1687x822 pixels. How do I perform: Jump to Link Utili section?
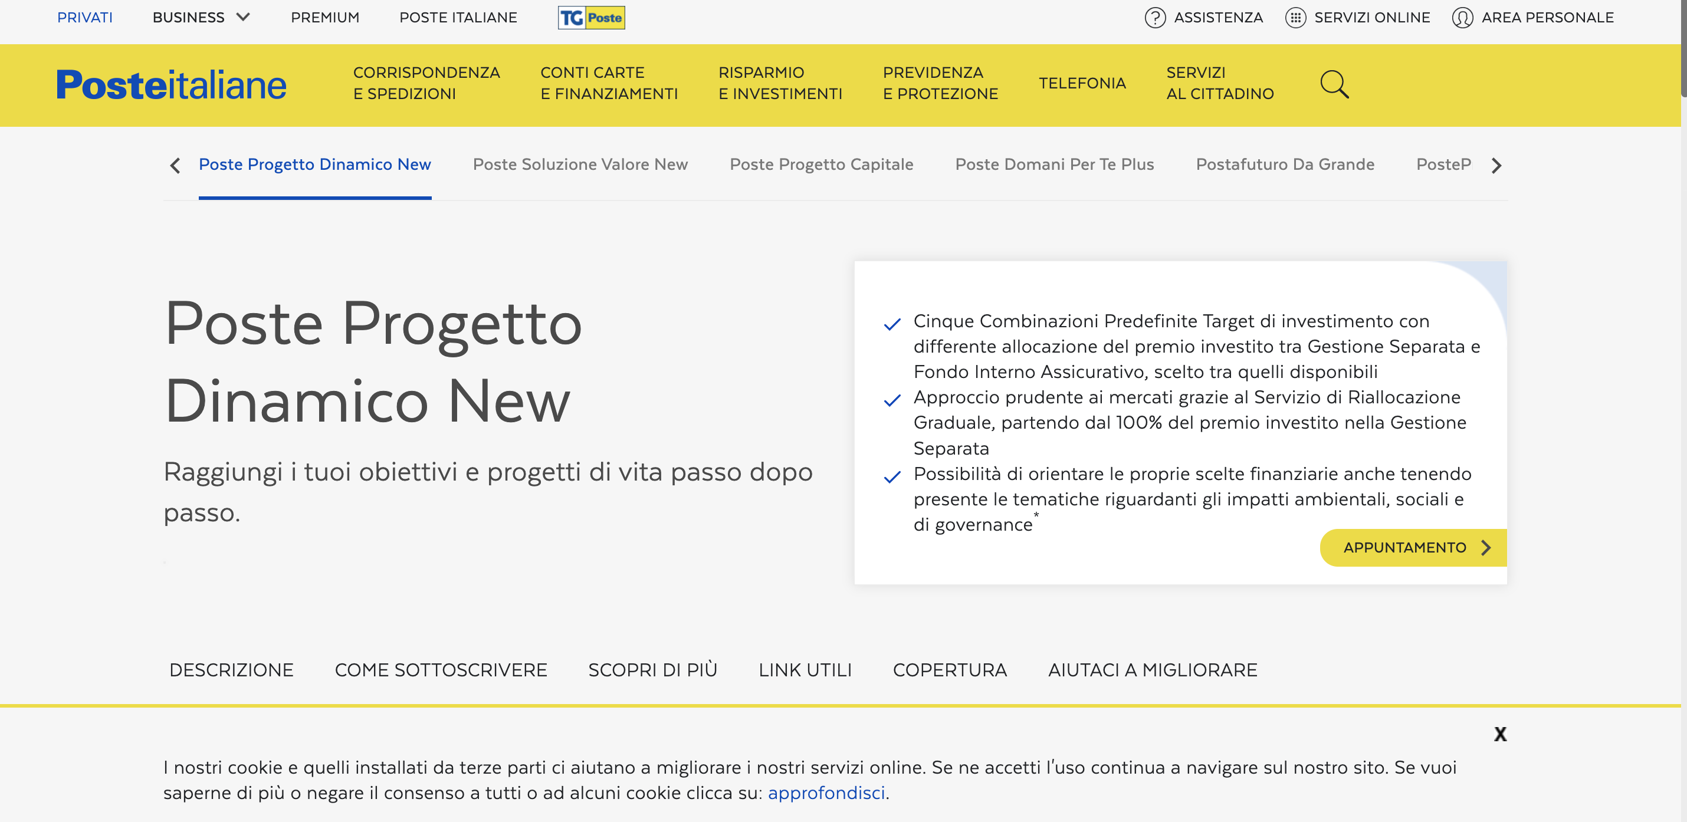[805, 670]
